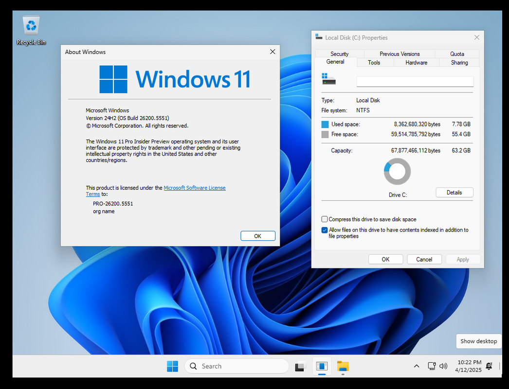The width and height of the screenshot is (509, 389).
Task: Click the Drive C: label
Action: [398, 195]
